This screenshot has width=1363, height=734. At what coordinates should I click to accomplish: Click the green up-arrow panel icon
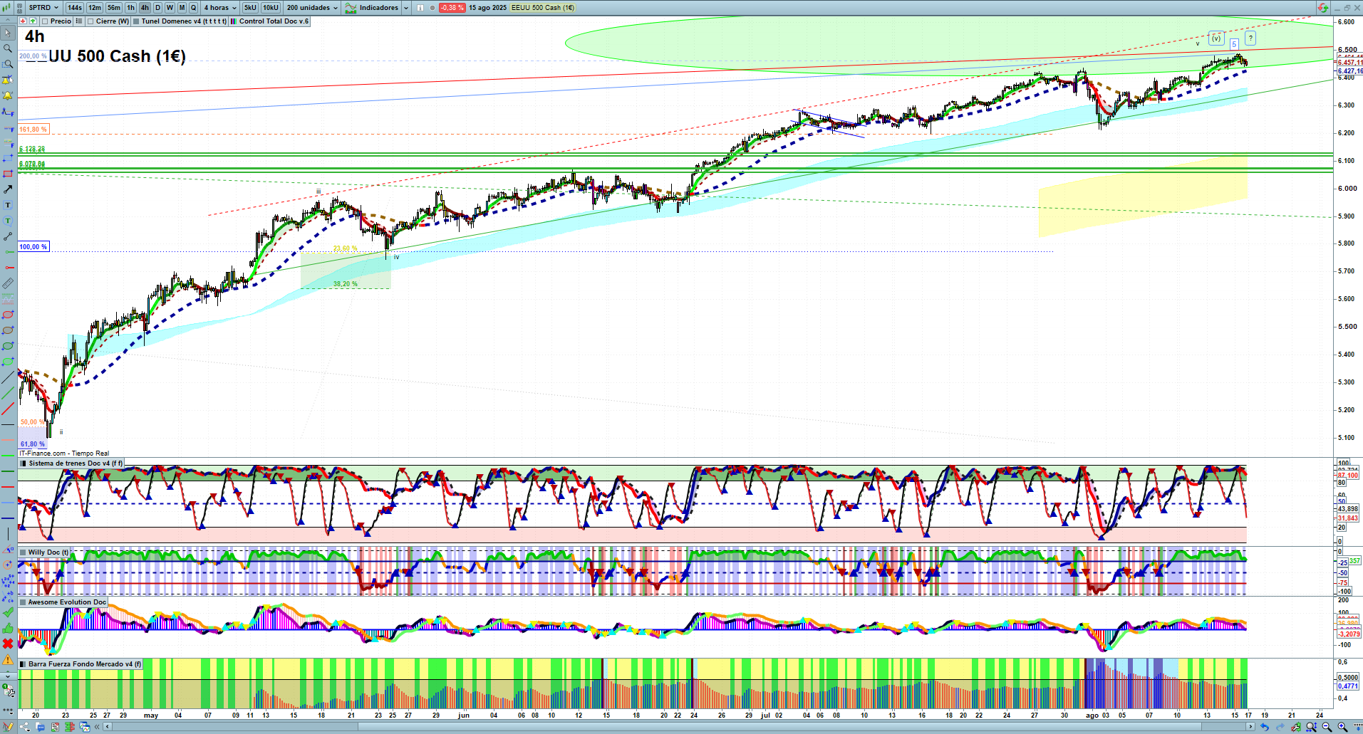point(32,21)
